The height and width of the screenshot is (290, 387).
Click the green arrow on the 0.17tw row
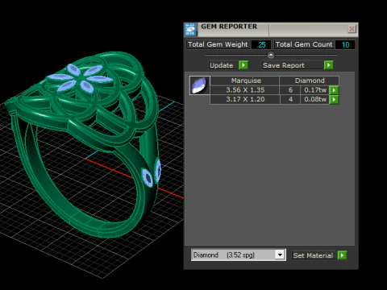(x=334, y=90)
